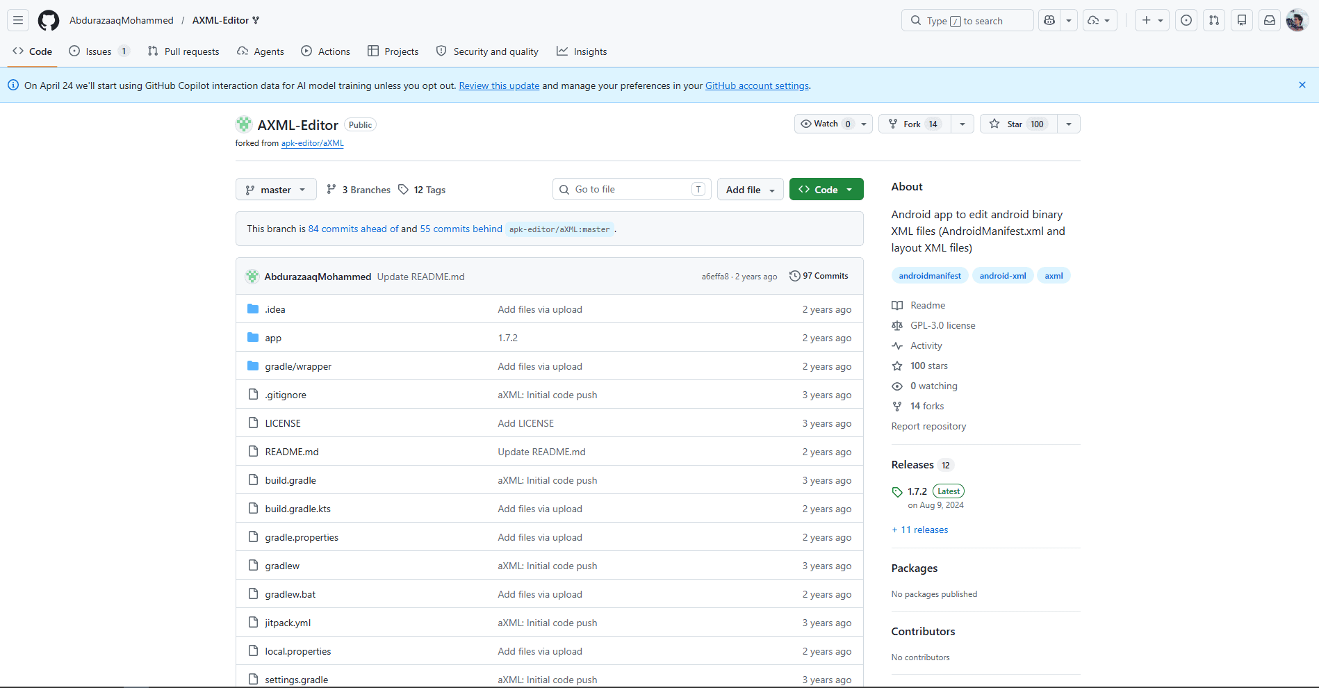
Task: Click the Go to file search box
Action: click(632, 189)
